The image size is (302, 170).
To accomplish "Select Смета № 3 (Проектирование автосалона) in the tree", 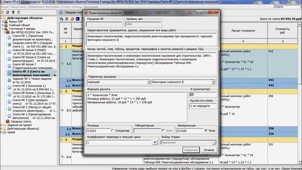I will coord(34,116).
